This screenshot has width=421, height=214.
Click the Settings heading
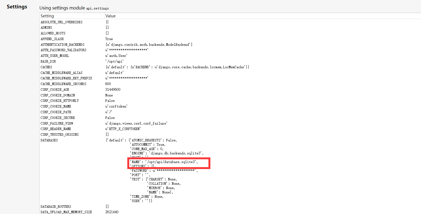click(x=17, y=7)
